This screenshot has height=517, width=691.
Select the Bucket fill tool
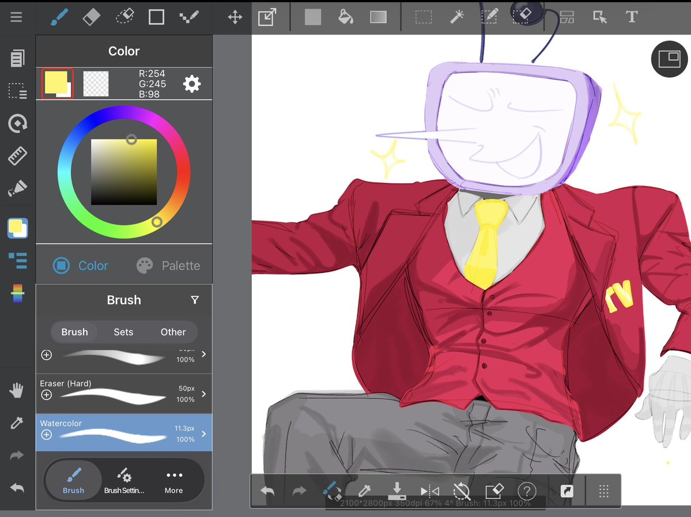pos(346,17)
